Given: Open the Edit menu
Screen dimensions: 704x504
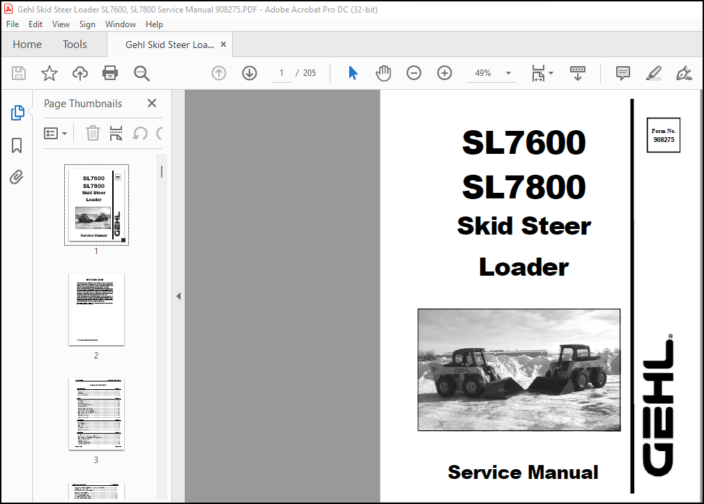Looking at the screenshot, I should coord(36,24).
